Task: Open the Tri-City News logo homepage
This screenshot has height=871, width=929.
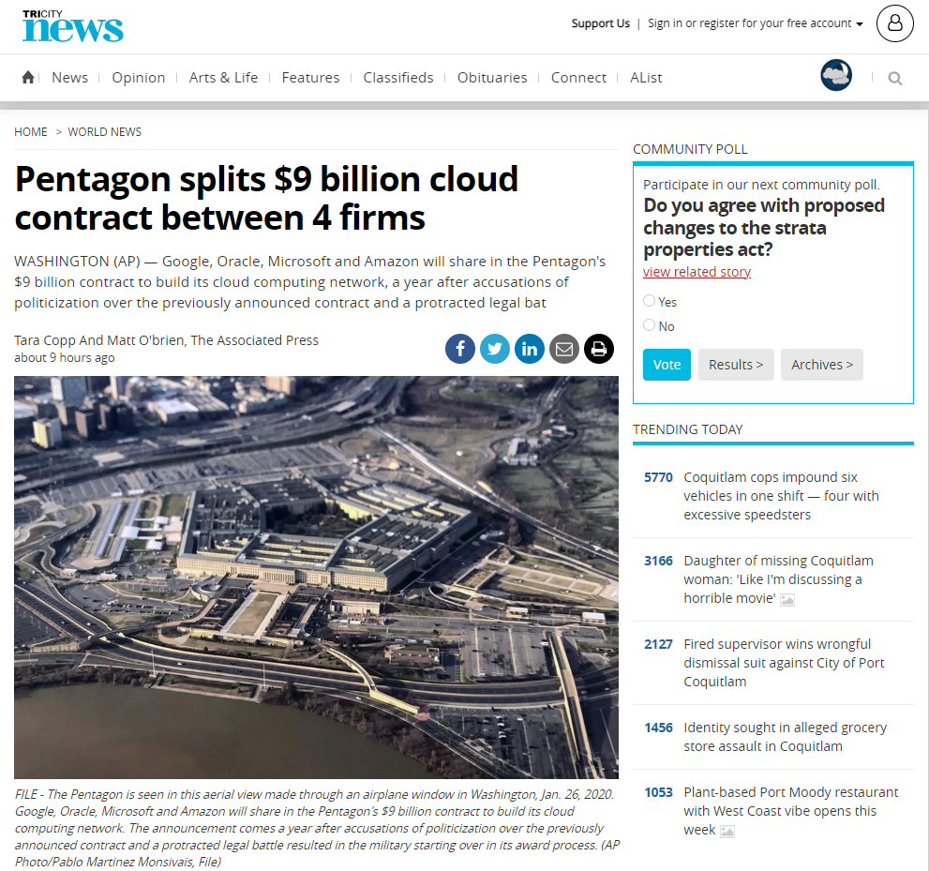Action: pos(73,26)
